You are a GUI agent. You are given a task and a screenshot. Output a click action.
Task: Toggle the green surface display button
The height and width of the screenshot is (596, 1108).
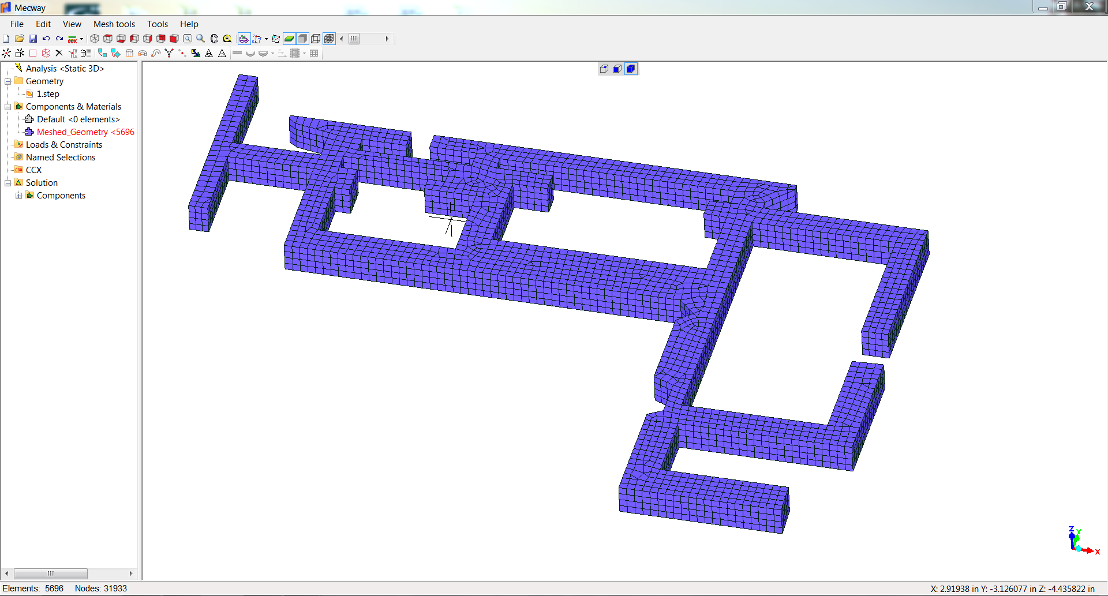tap(289, 39)
